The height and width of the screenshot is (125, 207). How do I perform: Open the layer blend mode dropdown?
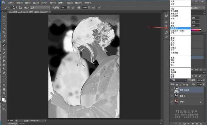click(179, 80)
